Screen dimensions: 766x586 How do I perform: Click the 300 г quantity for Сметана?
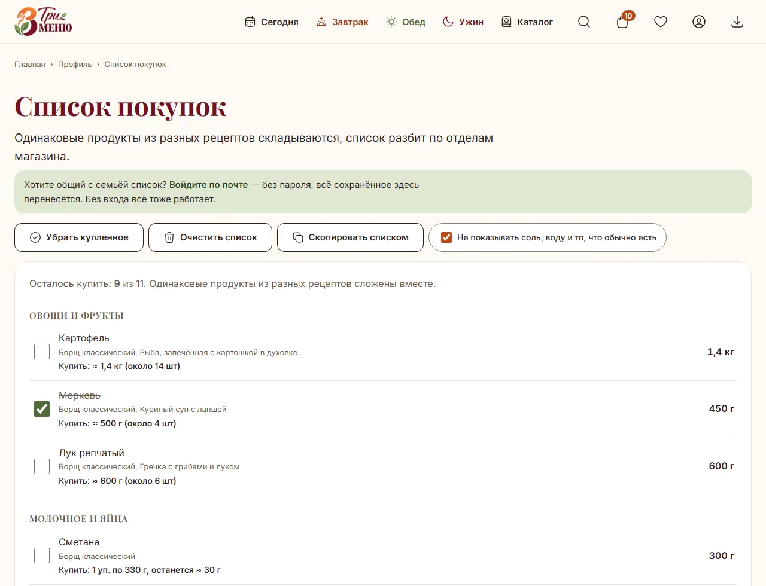[722, 556]
